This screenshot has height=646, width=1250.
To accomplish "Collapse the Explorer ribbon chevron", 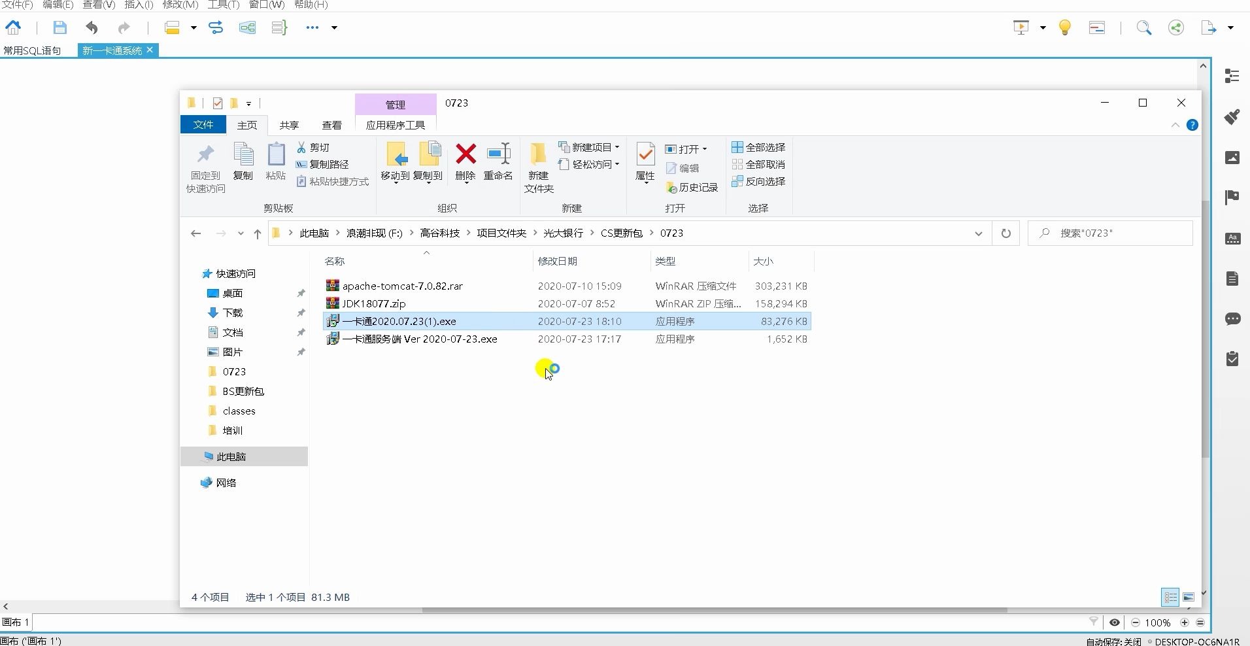I will click(1175, 125).
